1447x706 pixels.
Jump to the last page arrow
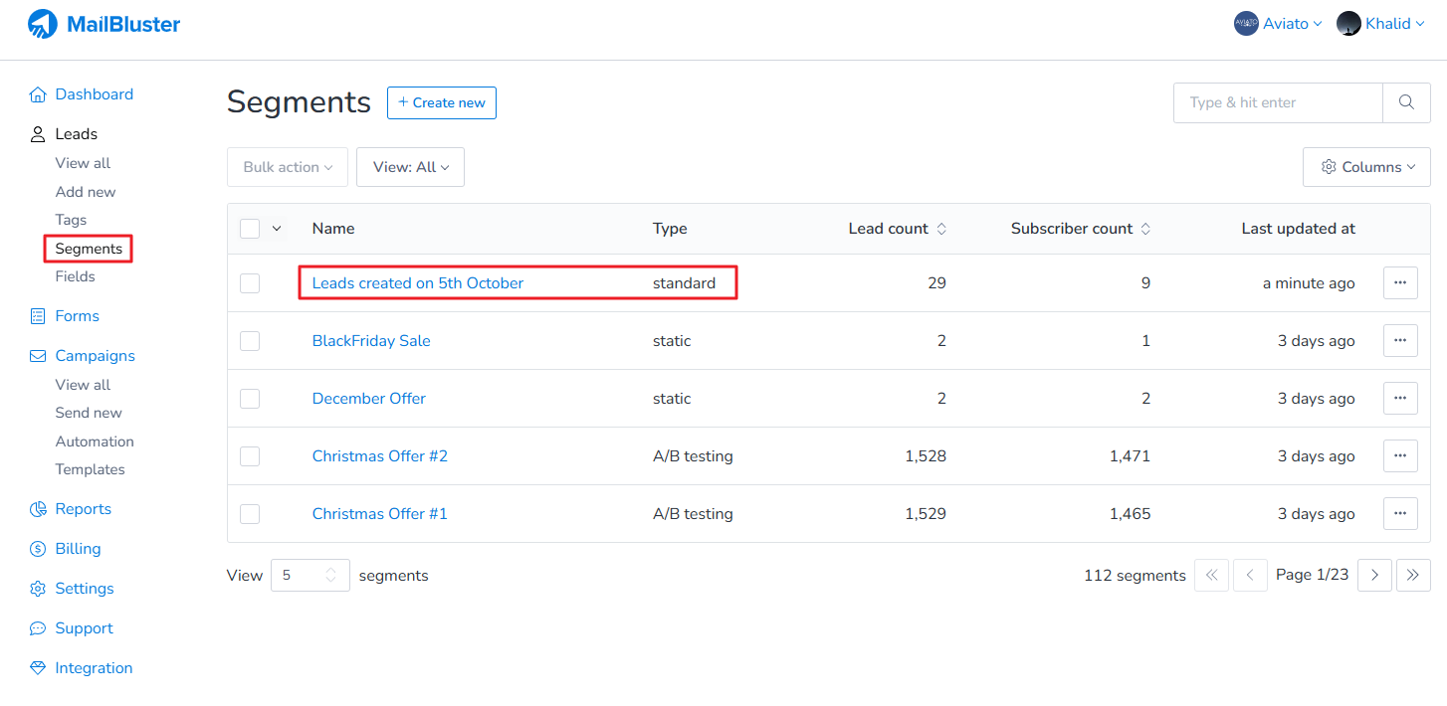[x=1413, y=575]
